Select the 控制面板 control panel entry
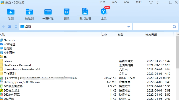This screenshot has width=180, height=100. click(x=7, y=53)
